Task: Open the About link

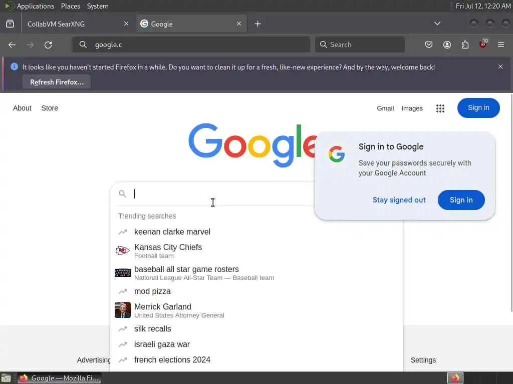Action: click(22, 108)
